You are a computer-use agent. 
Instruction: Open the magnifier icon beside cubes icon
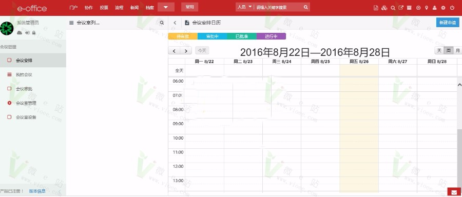pyautogui.click(x=393, y=8)
